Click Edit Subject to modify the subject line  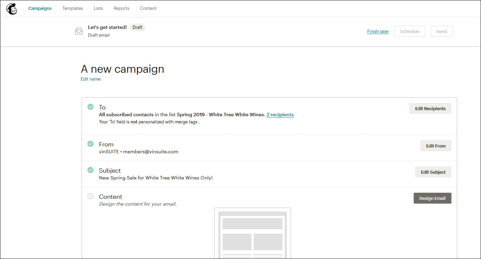point(433,172)
